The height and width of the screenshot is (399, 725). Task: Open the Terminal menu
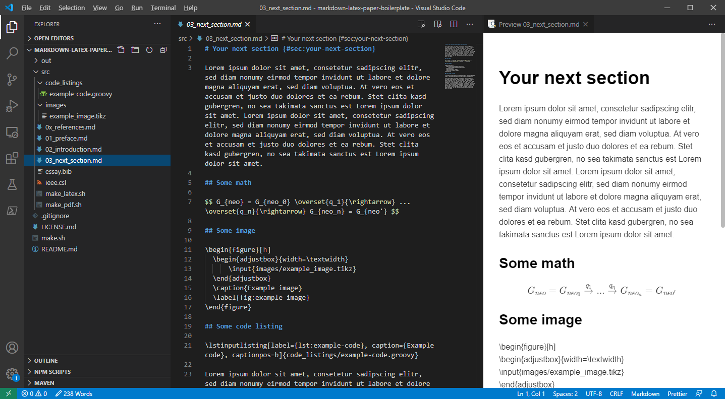(x=163, y=8)
